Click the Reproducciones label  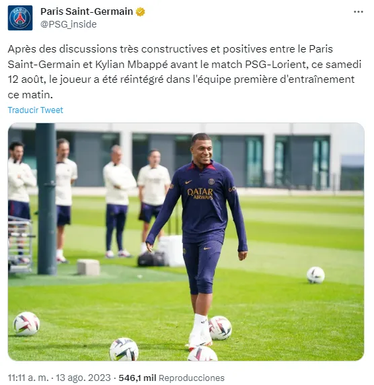192,378
